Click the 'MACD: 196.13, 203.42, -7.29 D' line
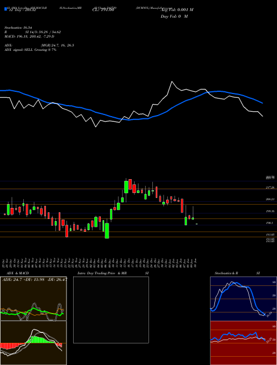 pyautogui.click(x=29, y=36)
